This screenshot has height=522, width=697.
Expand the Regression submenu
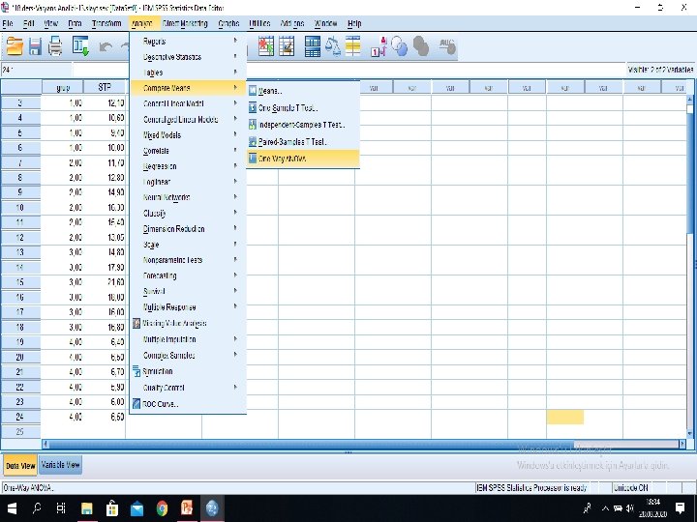pos(189,166)
